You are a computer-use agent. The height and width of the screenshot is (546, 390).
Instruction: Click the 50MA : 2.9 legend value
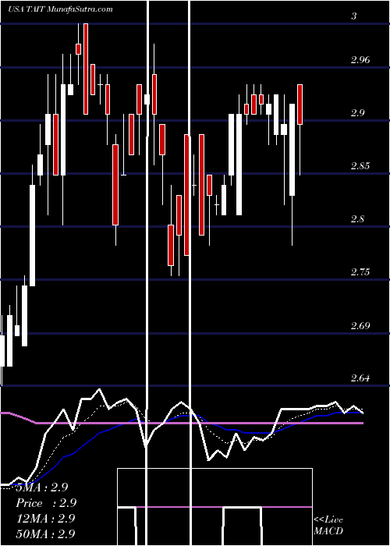click(x=45, y=534)
